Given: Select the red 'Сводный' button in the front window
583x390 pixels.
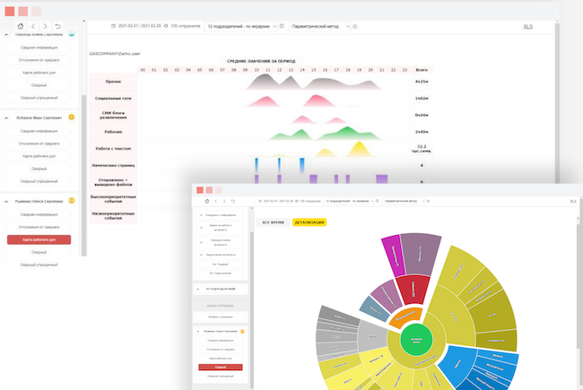Looking at the screenshot, I should coord(221,368).
